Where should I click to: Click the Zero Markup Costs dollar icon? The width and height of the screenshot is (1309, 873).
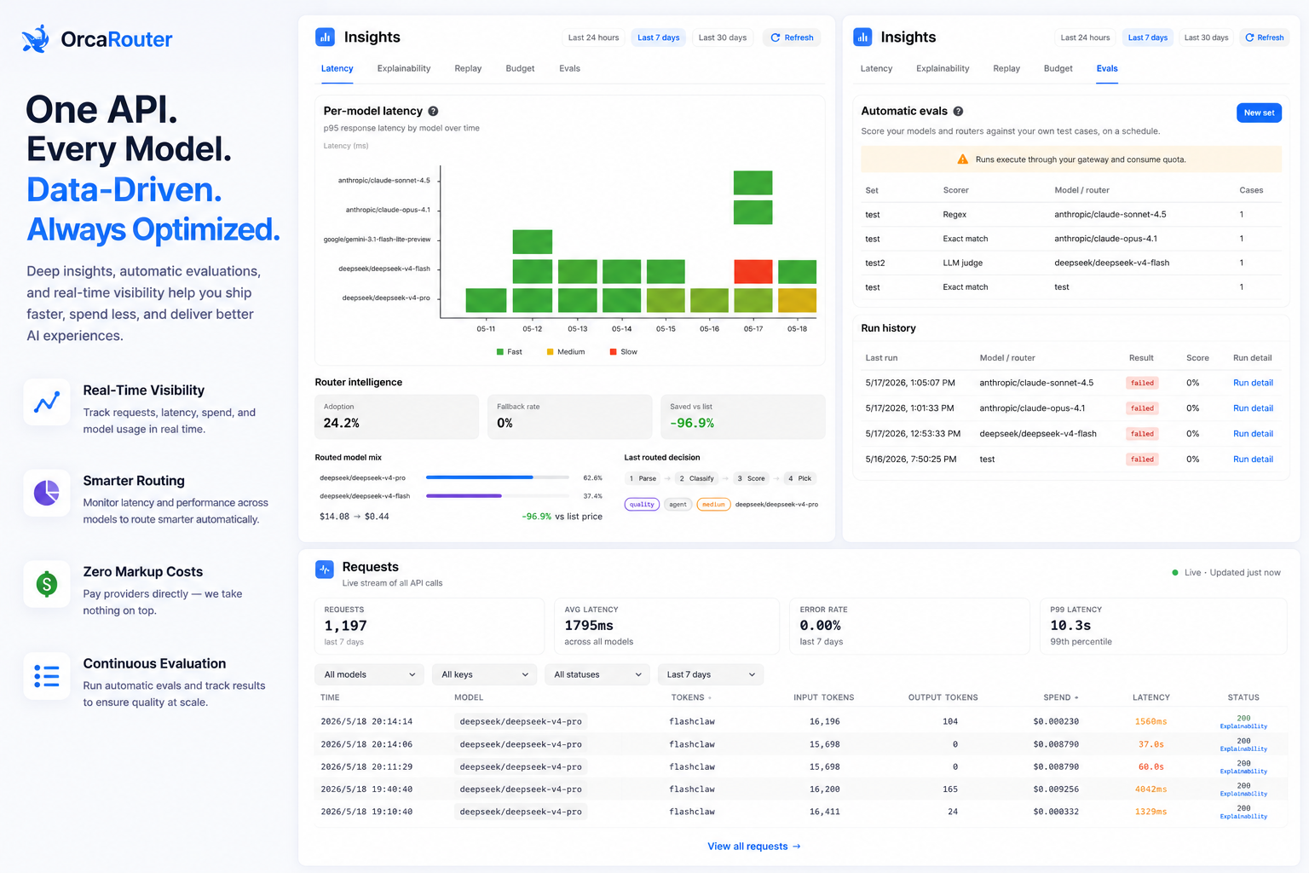click(47, 584)
